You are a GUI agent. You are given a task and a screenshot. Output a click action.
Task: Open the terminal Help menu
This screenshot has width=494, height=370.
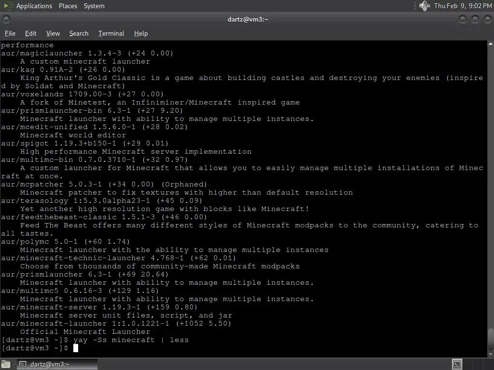pos(141,33)
